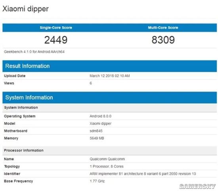Image resolution: width=218 pixels, height=191 pixels.
Task: Click the Processor Information subheader row
Action: pyautogui.click(x=109, y=150)
